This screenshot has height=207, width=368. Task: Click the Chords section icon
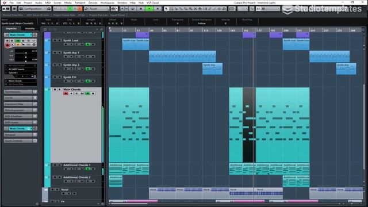(x=35, y=98)
